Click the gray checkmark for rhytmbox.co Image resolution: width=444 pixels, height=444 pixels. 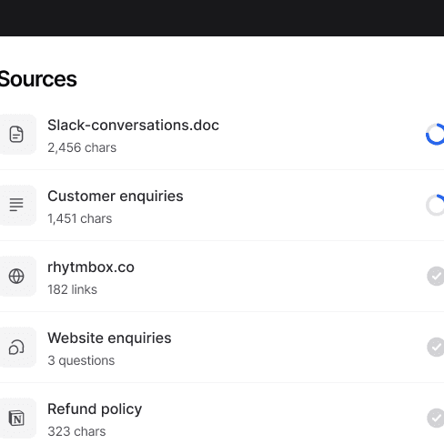[x=436, y=276]
